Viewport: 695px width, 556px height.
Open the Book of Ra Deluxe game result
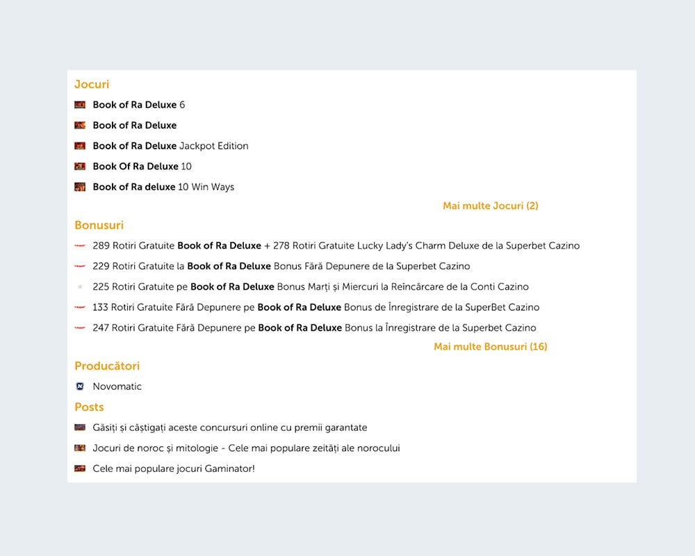pyautogui.click(x=135, y=126)
